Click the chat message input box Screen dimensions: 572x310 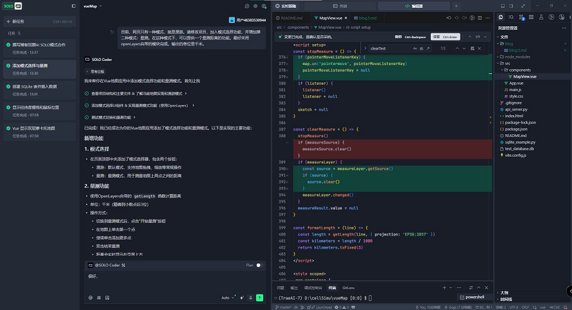175,281
